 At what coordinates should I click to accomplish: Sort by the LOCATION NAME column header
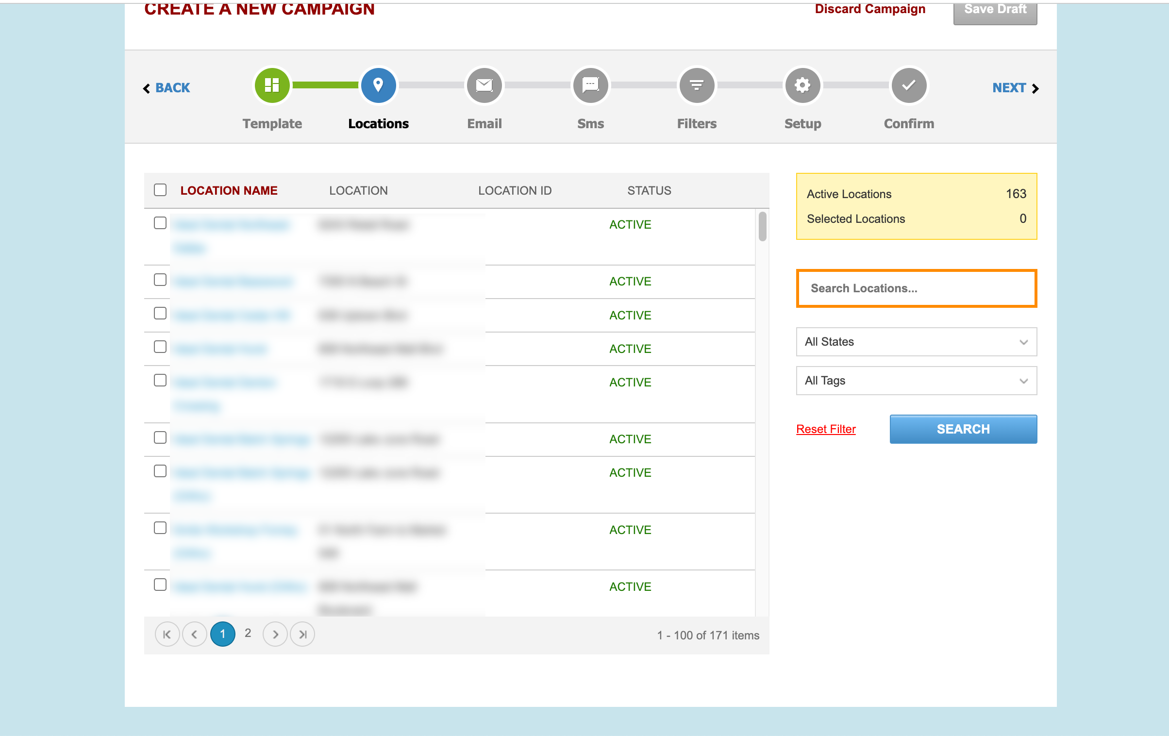tap(229, 190)
